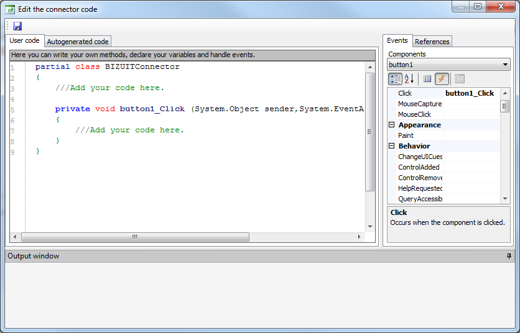Click the code editor vertical scrollbar thumb
The height and width of the screenshot is (333, 520).
369,132
